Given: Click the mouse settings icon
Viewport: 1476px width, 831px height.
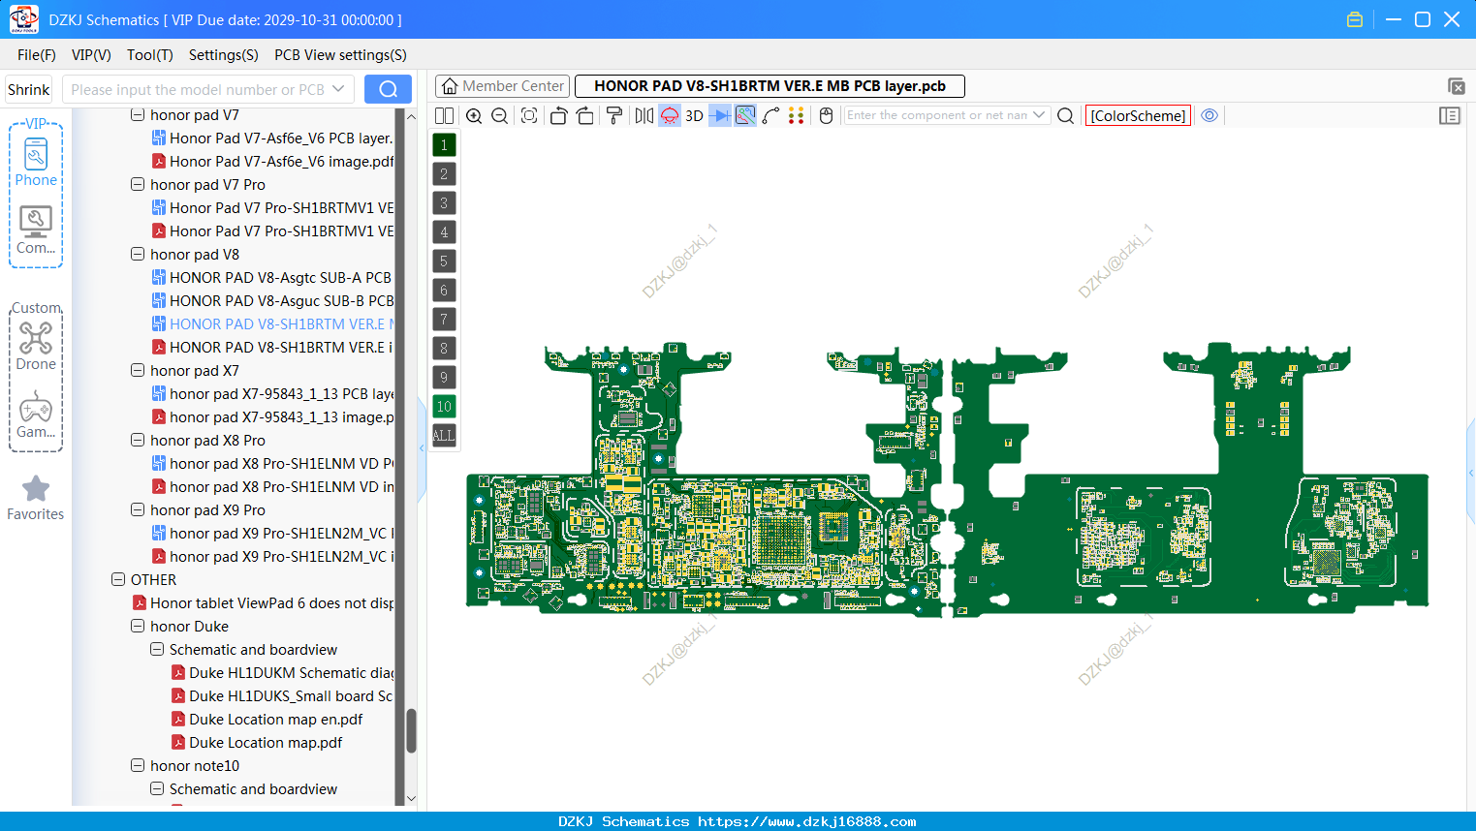Looking at the screenshot, I should click(827, 115).
